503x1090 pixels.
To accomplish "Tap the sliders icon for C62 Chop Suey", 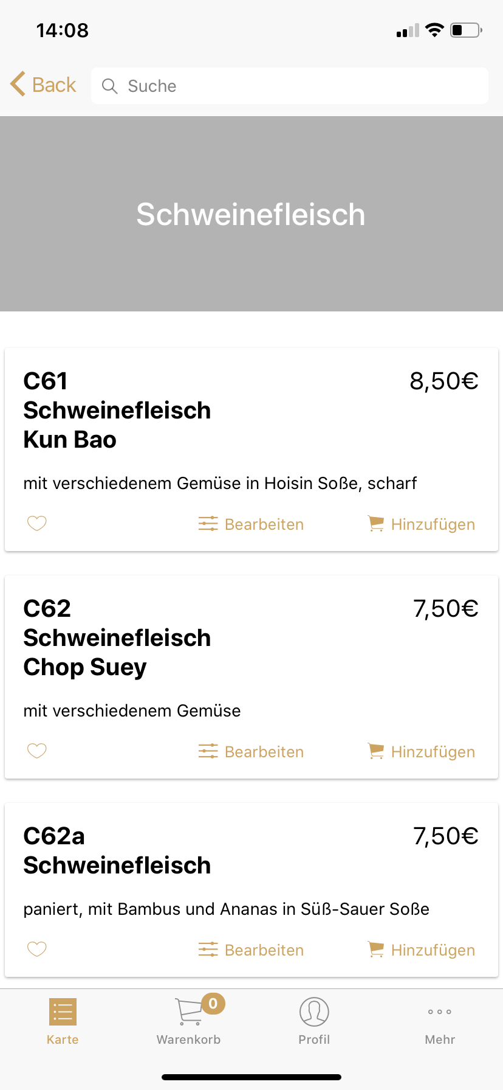I will tap(208, 751).
